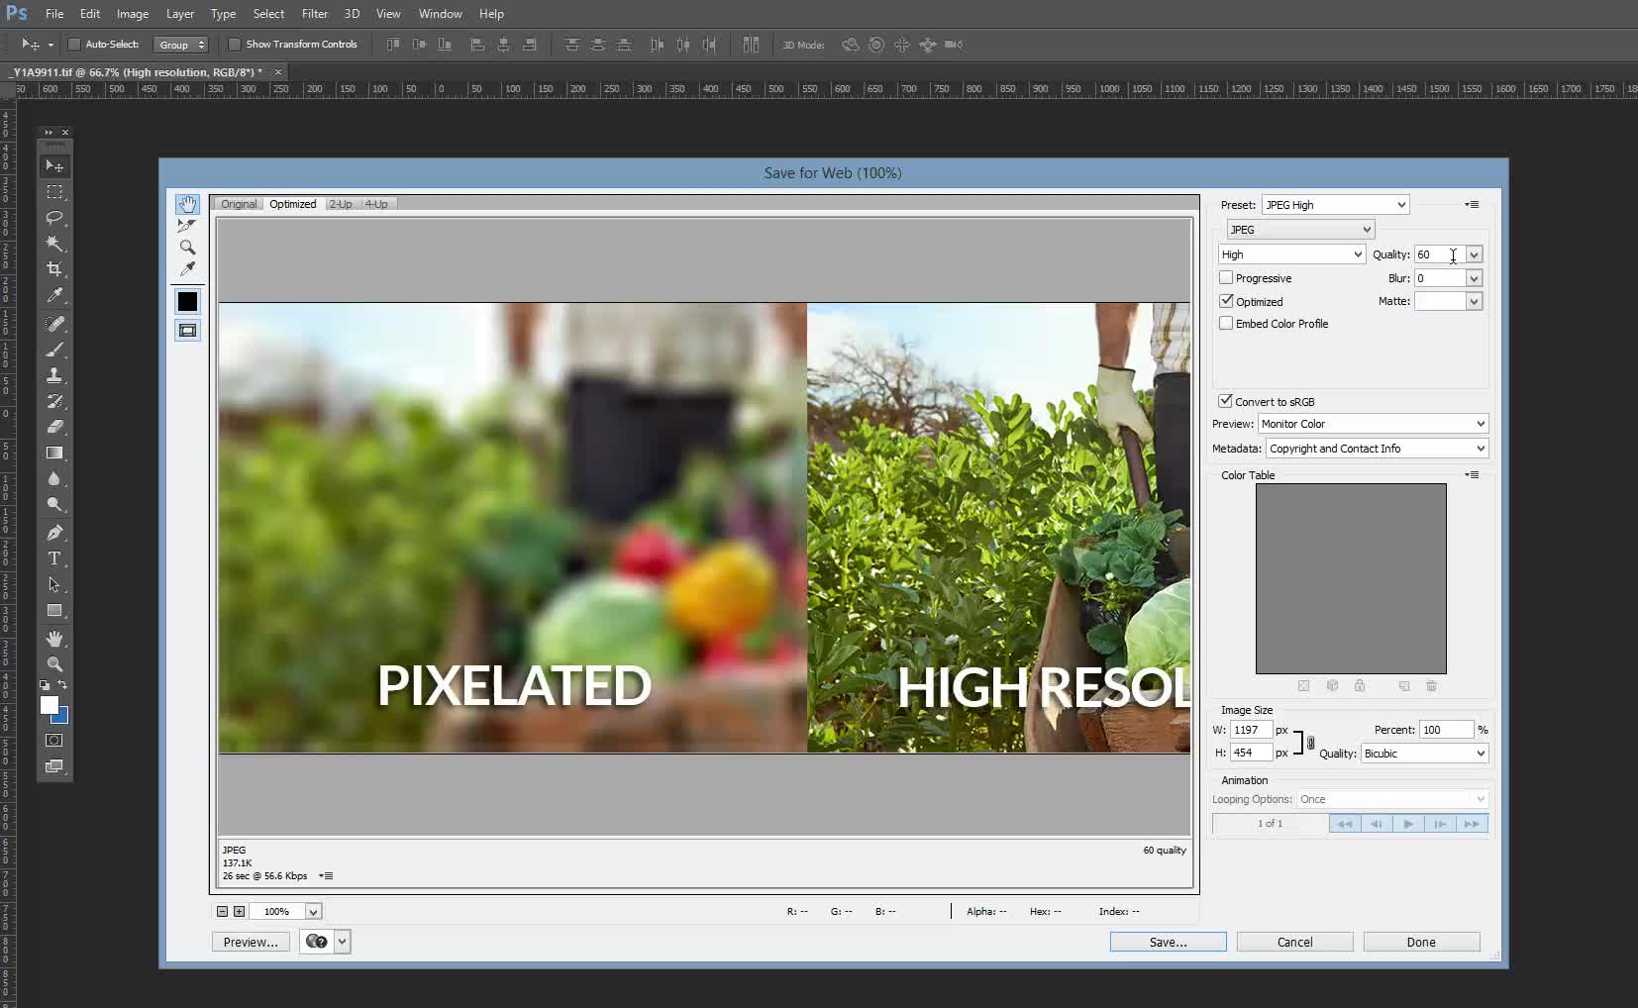1638x1008 pixels.
Task: Open the Preset JPEG High dropdown
Action: (x=1333, y=204)
